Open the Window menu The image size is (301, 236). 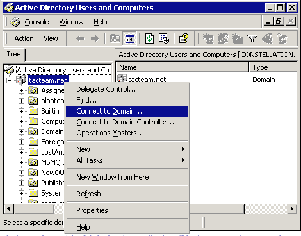click(71, 22)
